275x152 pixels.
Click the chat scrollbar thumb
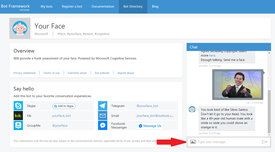pyautogui.click(x=269, y=111)
